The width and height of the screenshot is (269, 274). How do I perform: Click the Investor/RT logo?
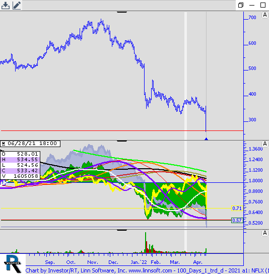[13, 264]
